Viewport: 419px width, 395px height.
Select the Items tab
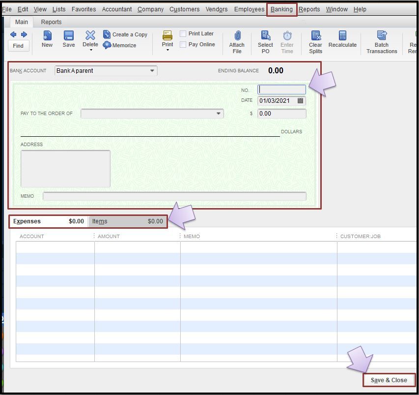coord(127,221)
